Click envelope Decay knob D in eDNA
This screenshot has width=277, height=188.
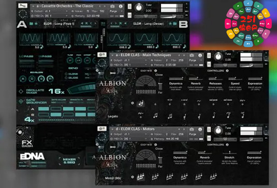click(32, 79)
